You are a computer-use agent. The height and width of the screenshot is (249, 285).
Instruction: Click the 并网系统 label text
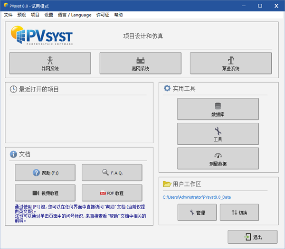click(x=50, y=69)
